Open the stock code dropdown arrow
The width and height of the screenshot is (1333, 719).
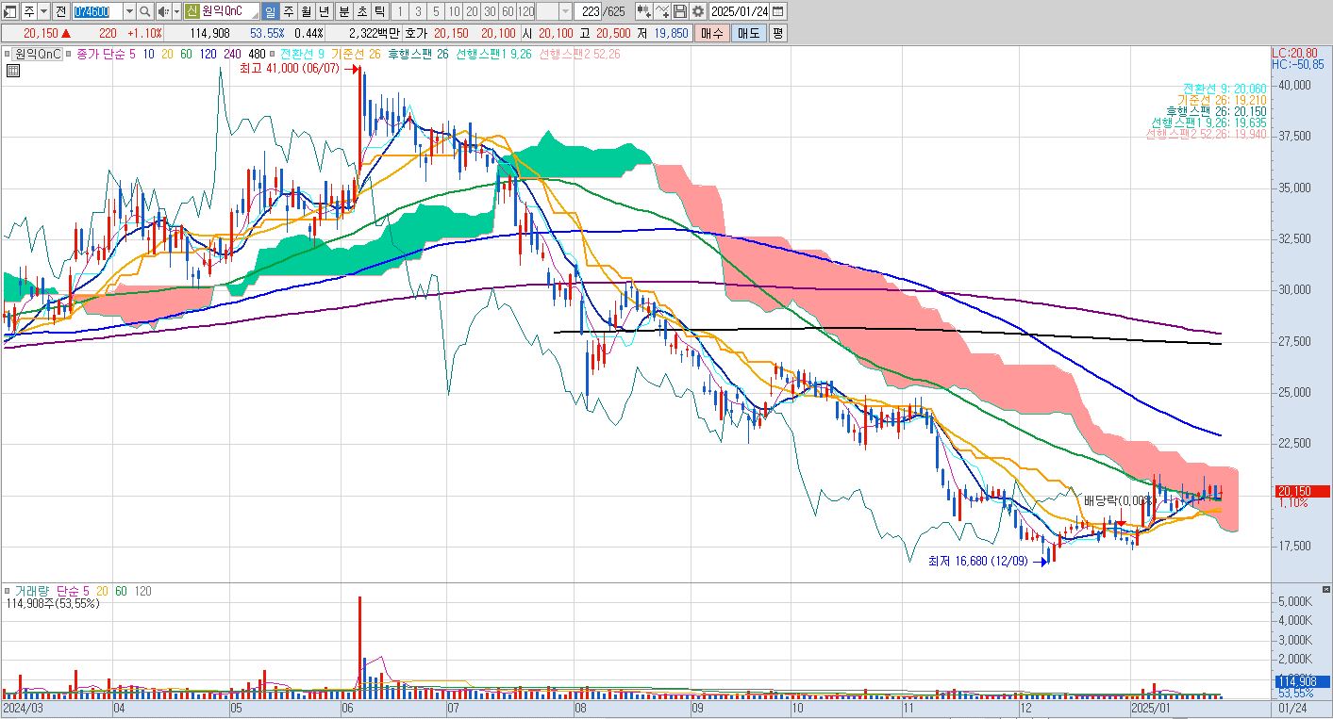[x=129, y=11]
